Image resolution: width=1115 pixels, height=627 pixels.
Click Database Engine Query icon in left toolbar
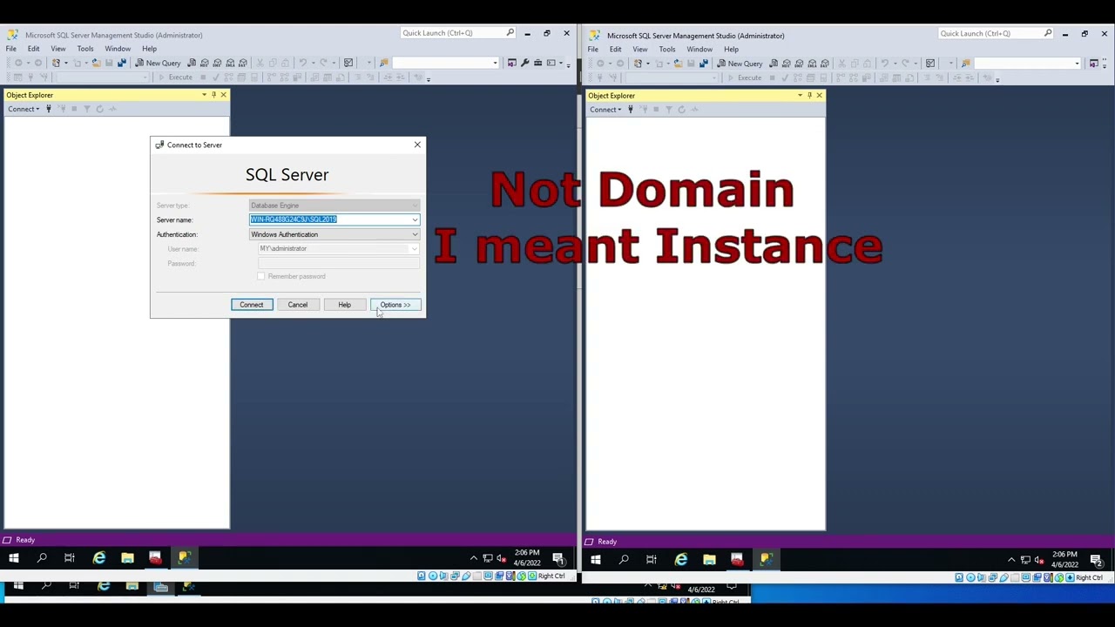point(192,63)
